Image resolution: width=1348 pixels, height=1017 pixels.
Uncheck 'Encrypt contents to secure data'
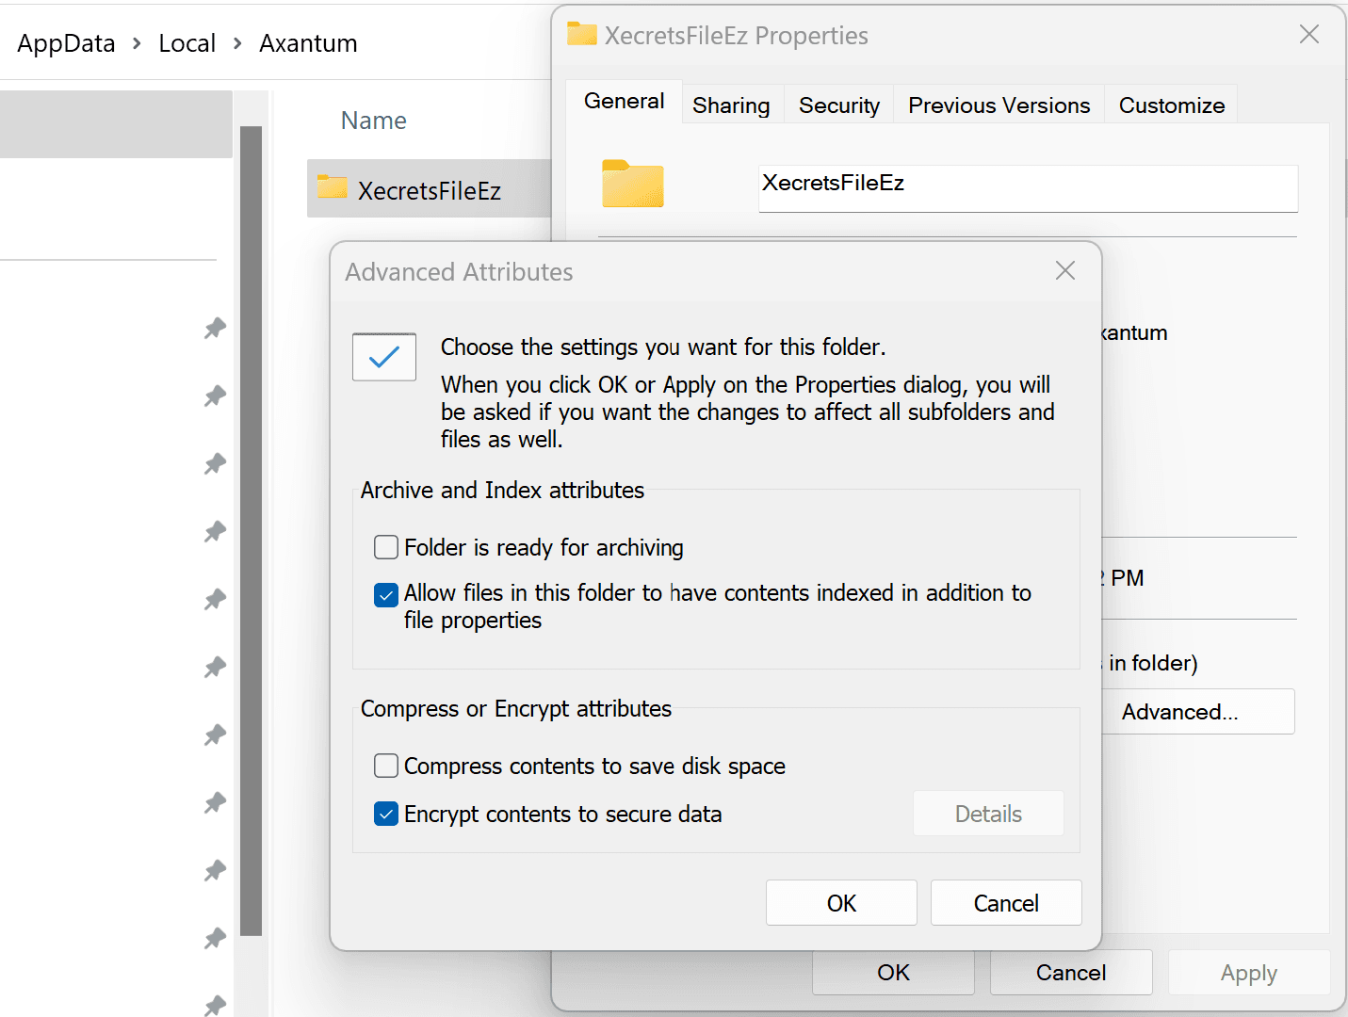tap(385, 814)
